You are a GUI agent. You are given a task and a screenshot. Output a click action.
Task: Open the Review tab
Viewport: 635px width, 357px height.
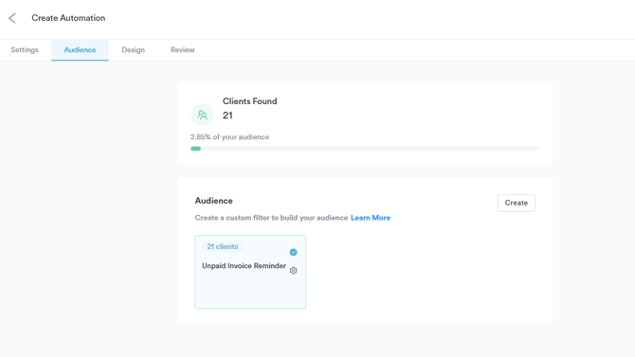click(183, 50)
